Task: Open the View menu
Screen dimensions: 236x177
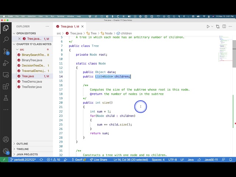Action: (x=41, y=16)
